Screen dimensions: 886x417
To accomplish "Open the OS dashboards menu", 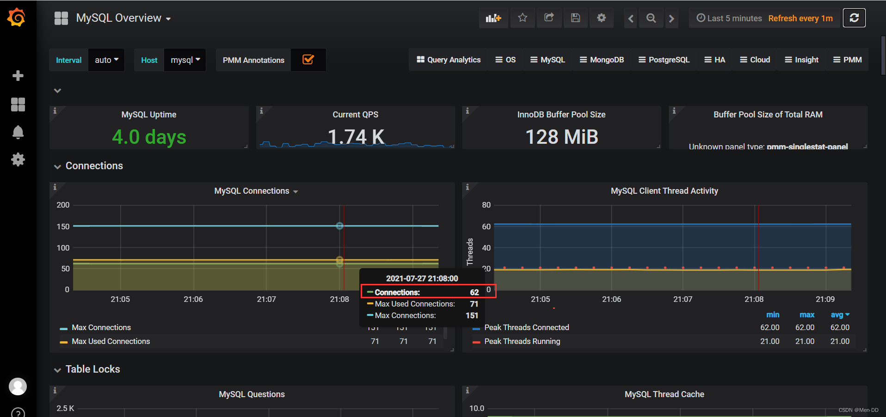I will coord(505,60).
